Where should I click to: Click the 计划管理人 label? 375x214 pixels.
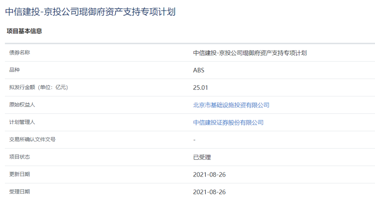coord(22,122)
